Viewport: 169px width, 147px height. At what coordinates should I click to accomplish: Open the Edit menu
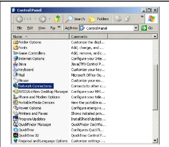[x=30, y=28]
